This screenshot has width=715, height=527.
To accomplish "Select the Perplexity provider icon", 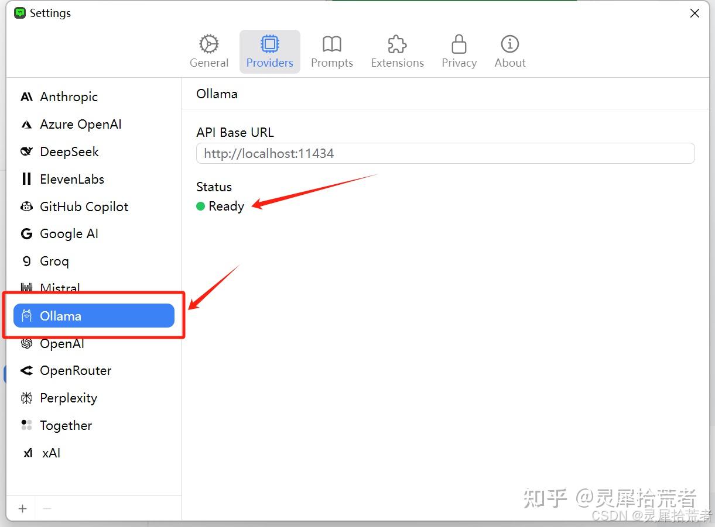I will pos(26,398).
